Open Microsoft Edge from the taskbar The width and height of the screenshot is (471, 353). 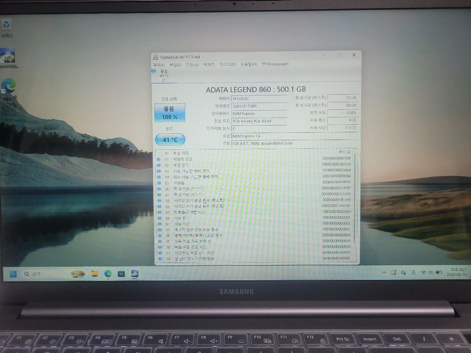point(108,274)
